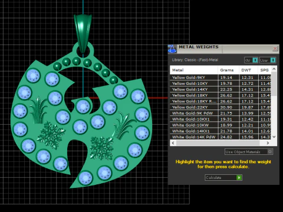Click the 14.31 DWT value
This screenshot has height=212, width=283.
pyautogui.click(x=247, y=90)
